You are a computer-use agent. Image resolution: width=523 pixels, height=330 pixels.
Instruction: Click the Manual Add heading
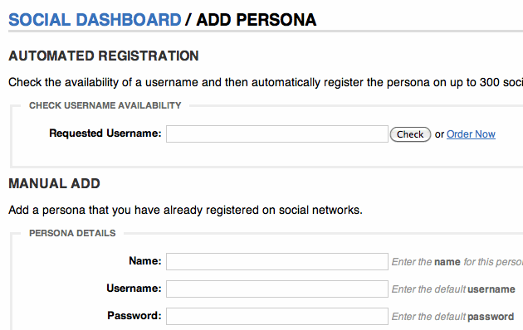[x=54, y=183]
